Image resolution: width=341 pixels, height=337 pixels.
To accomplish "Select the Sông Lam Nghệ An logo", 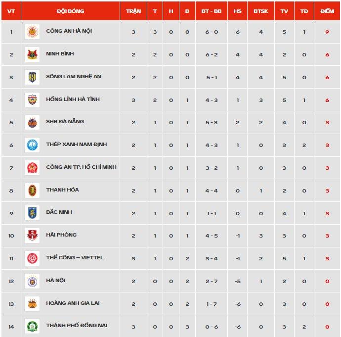I will click(32, 77).
